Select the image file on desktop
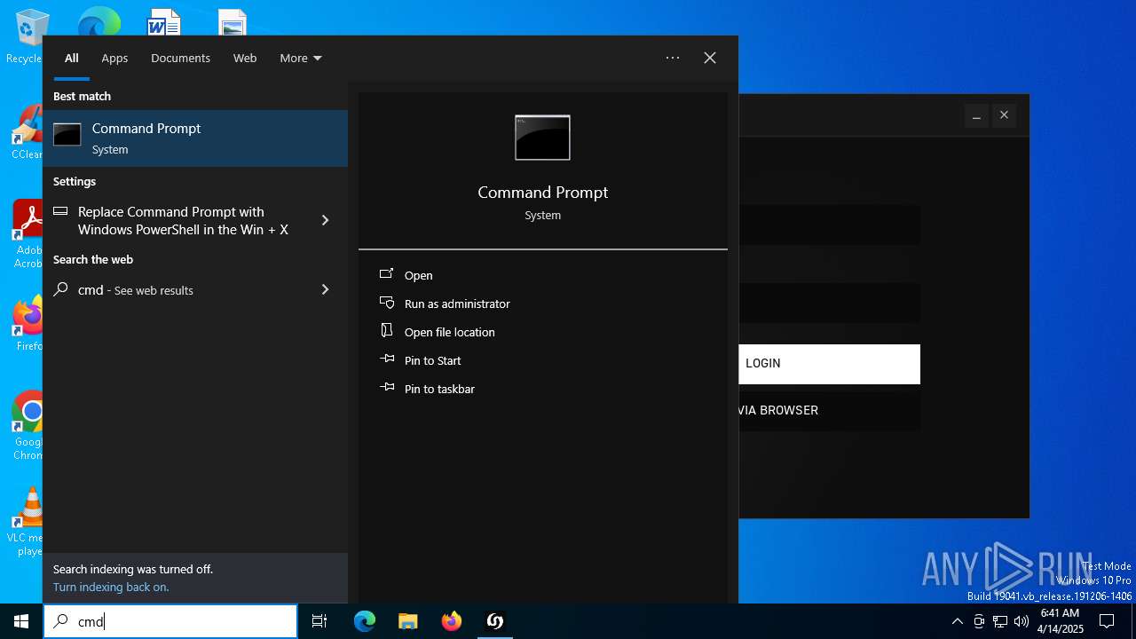1136x639 pixels. (x=233, y=22)
